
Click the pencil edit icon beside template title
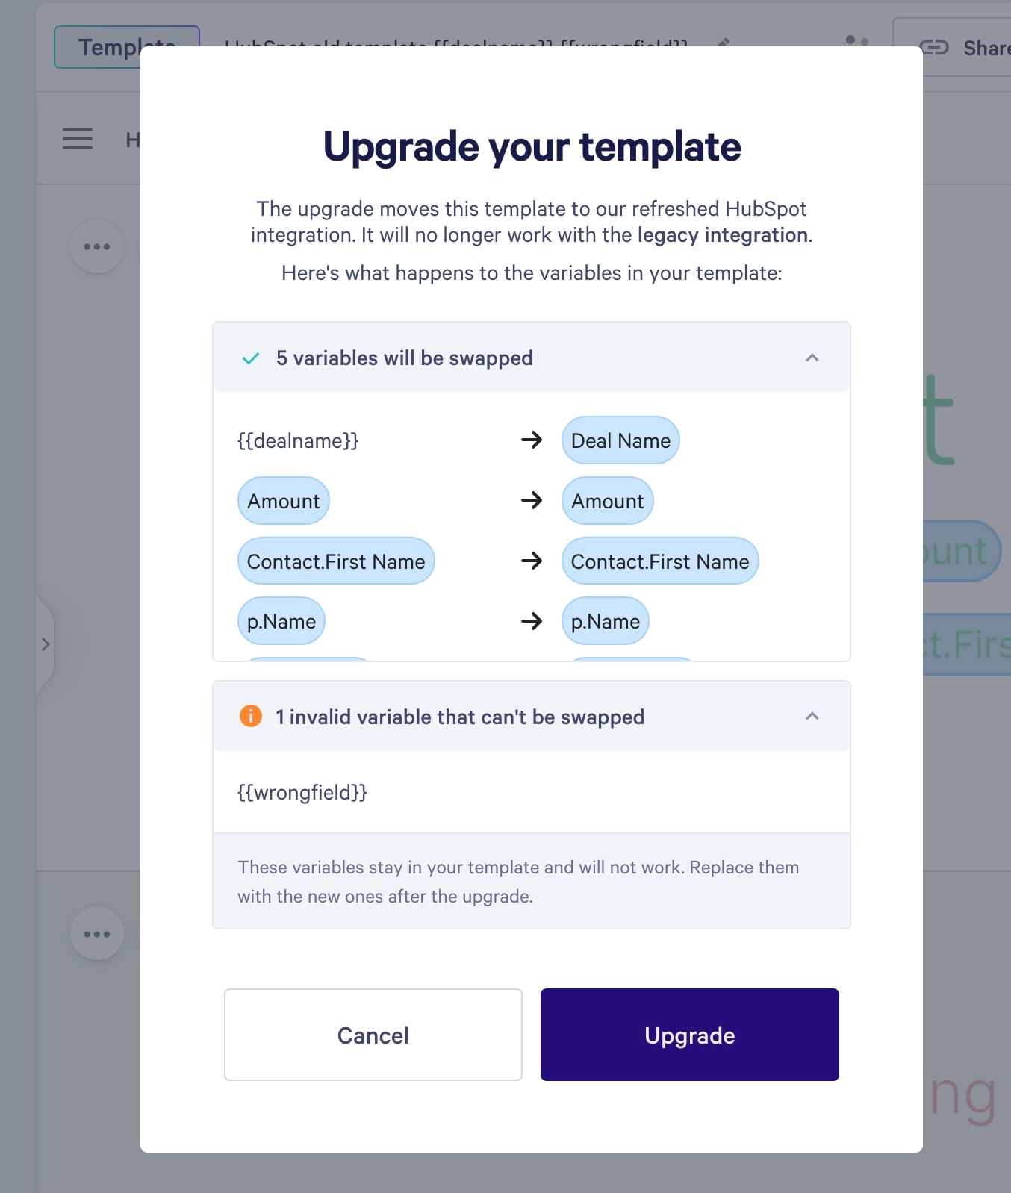[x=723, y=42]
